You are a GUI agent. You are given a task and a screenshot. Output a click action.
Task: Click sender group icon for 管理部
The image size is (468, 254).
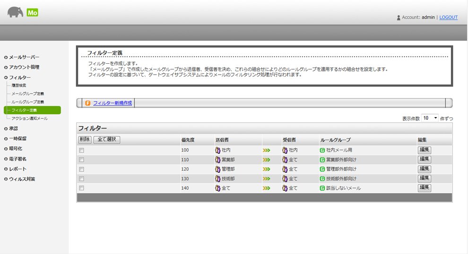pyautogui.click(x=217, y=169)
